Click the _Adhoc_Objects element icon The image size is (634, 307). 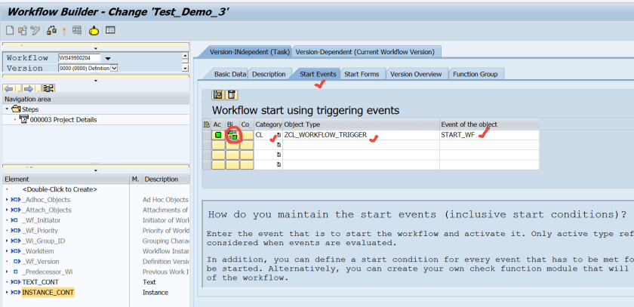(x=16, y=200)
